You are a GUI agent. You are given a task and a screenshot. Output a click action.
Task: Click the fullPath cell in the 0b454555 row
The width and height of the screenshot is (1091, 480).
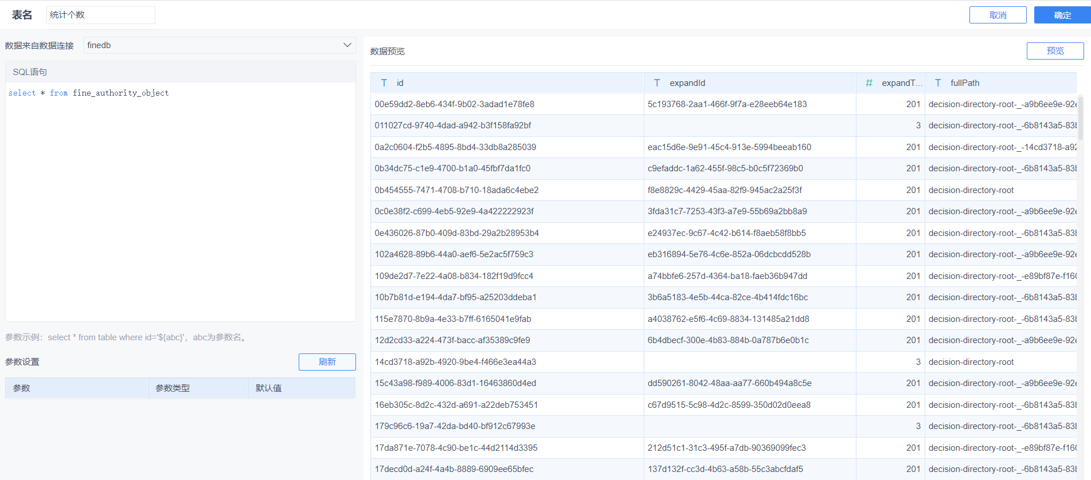(x=971, y=190)
